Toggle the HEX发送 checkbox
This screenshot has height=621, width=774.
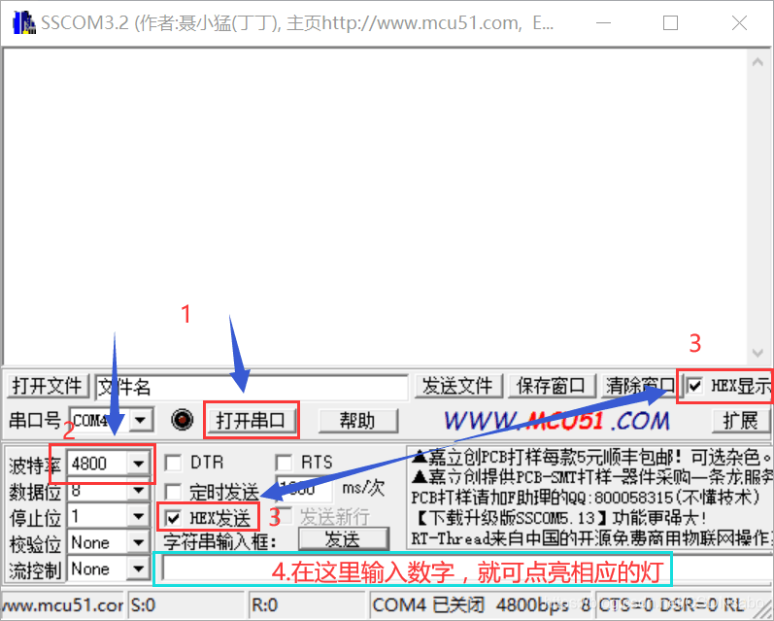[x=173, y=518]
